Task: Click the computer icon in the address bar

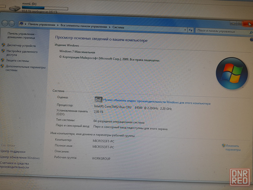Action: tap(21, 24)
